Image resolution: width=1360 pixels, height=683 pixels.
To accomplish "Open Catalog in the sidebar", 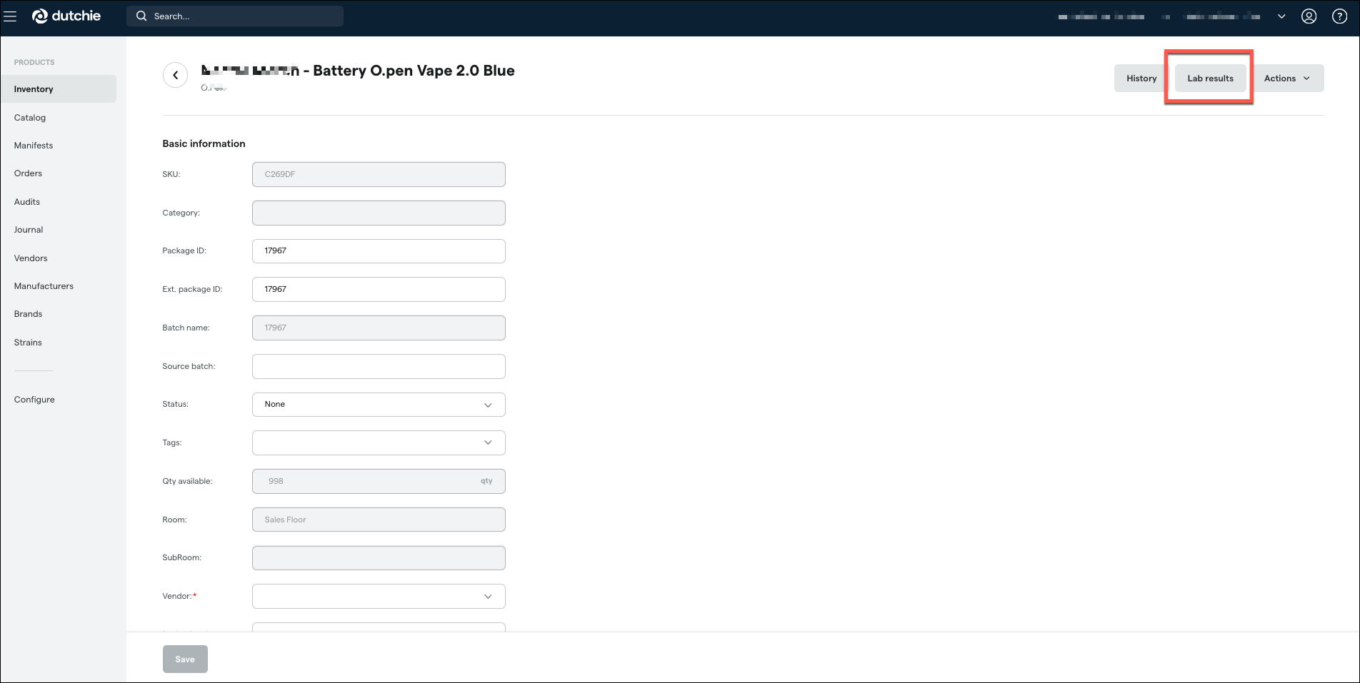I will tap(30, 118).
